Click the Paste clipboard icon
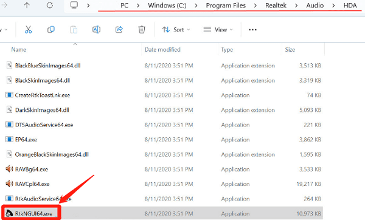The image size is (365, 220). click(x=74, y=30)
